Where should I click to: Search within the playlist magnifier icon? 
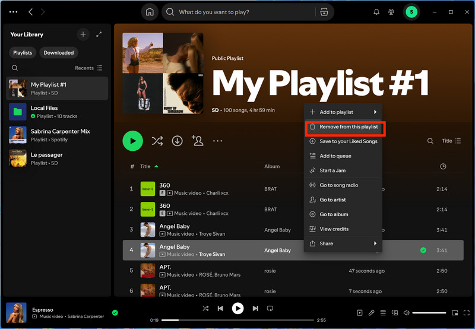[430, 141]
